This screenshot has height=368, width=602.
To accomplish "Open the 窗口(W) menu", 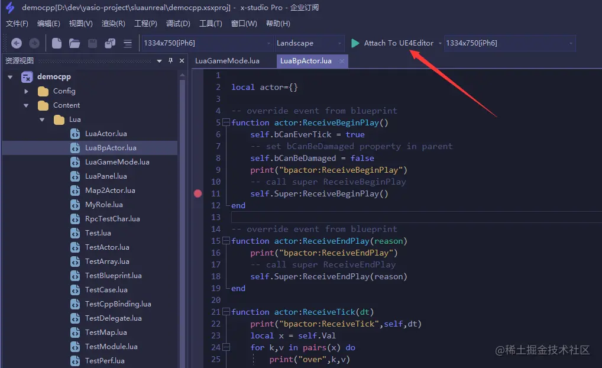I will pyautogui.click(x=244, y=24).
